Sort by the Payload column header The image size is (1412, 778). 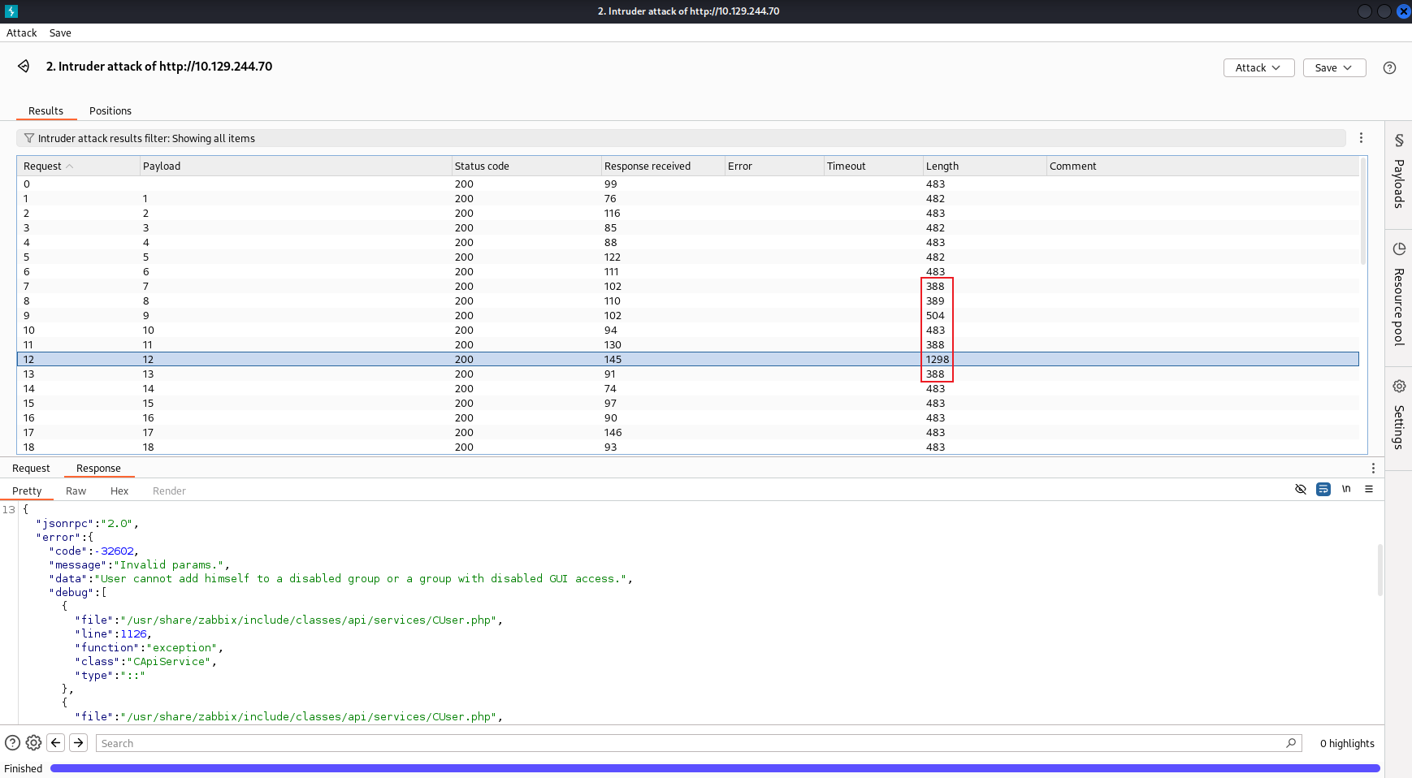click(295, 166)
